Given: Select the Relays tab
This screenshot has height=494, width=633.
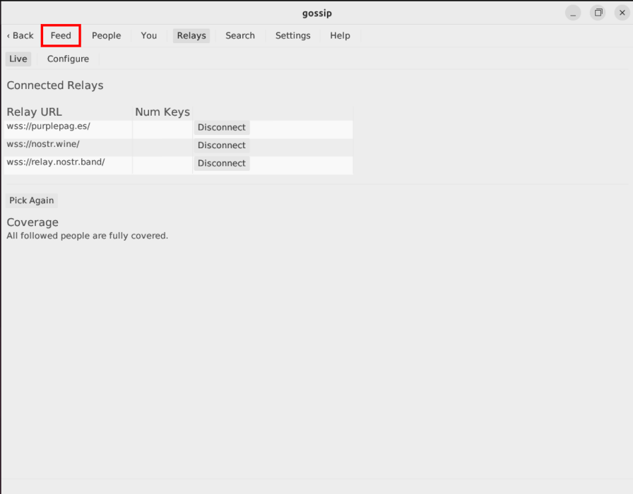Looking at the screenshot, I should coord(191,35).
